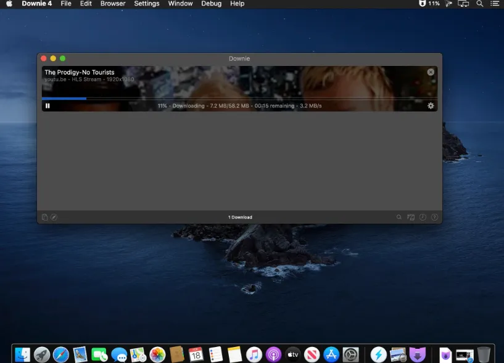Viewport: 504px width, 363px height.
Task: Open the blue lightning bolt Dock app
Action: point(378,354)
